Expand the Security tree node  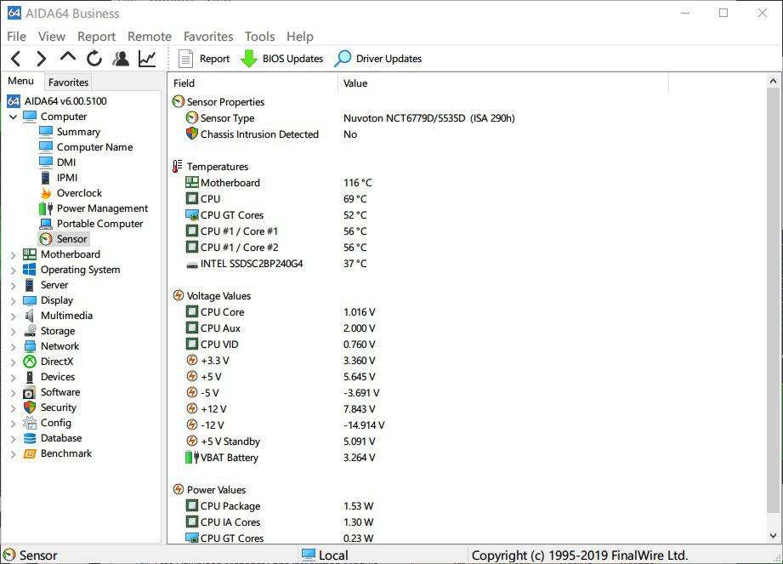13,408
